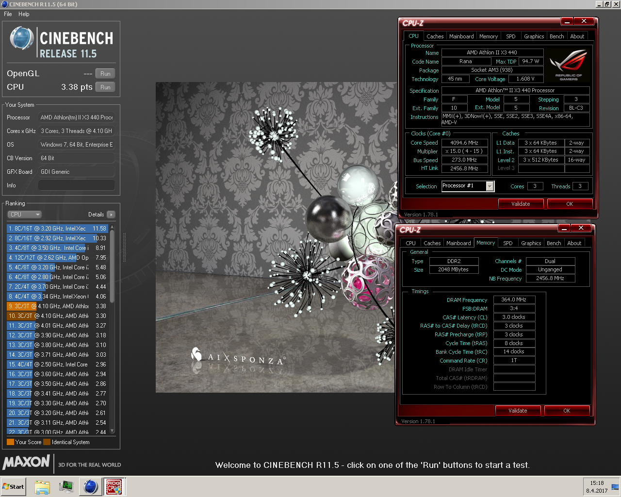
Task: Switch to Bench tab in lower CPU-Z
Action: point(554,243)
